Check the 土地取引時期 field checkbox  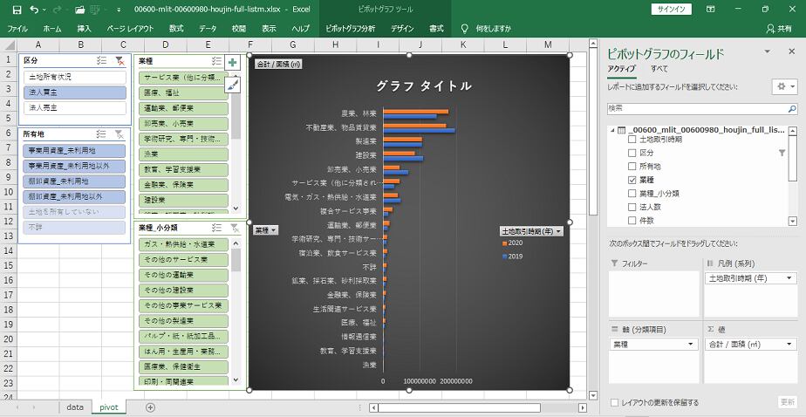click(x=632, y=140)
